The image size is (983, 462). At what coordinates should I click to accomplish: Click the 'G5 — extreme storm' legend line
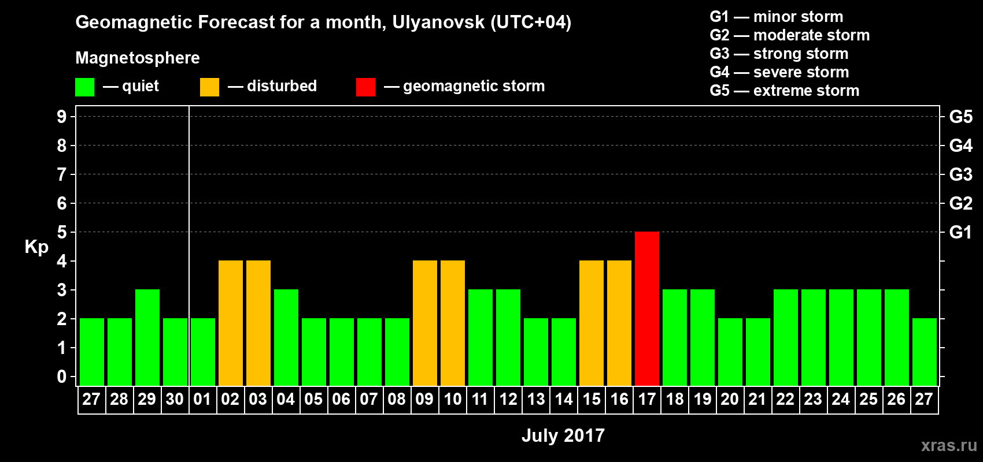click(x=785, y=91)
